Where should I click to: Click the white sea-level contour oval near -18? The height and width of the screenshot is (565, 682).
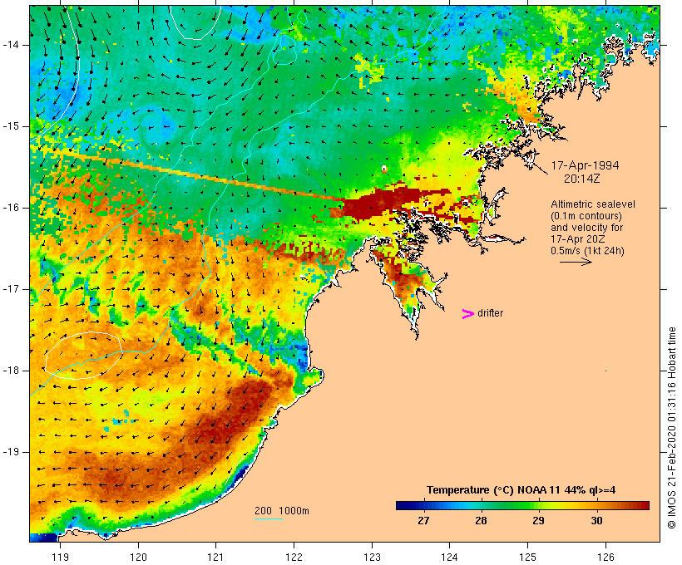pyautogui.click(x=83, y=356)
